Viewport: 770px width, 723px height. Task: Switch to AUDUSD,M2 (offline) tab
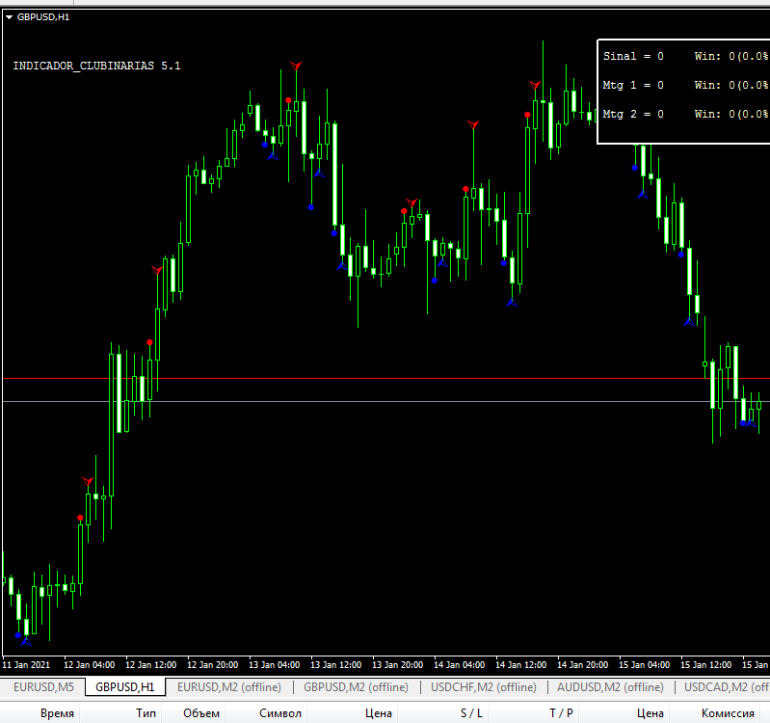[x=610, y=686]
